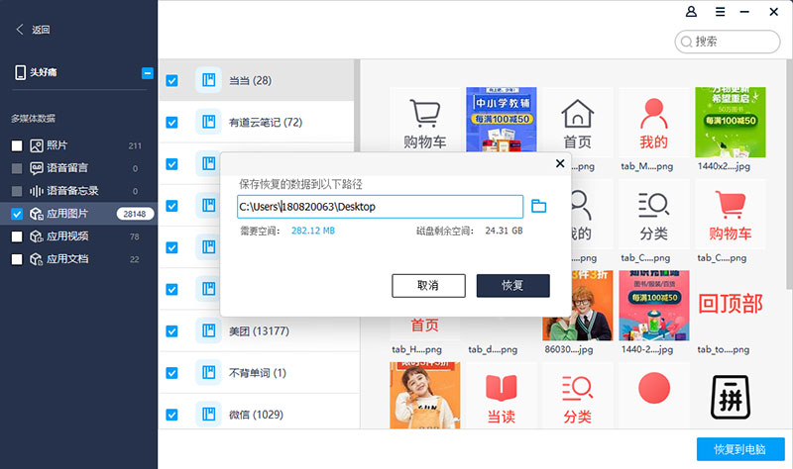This screenshot has height=469, width=793.
Task: Open the hamburger menu icon
Action: (x=721, y=12)
